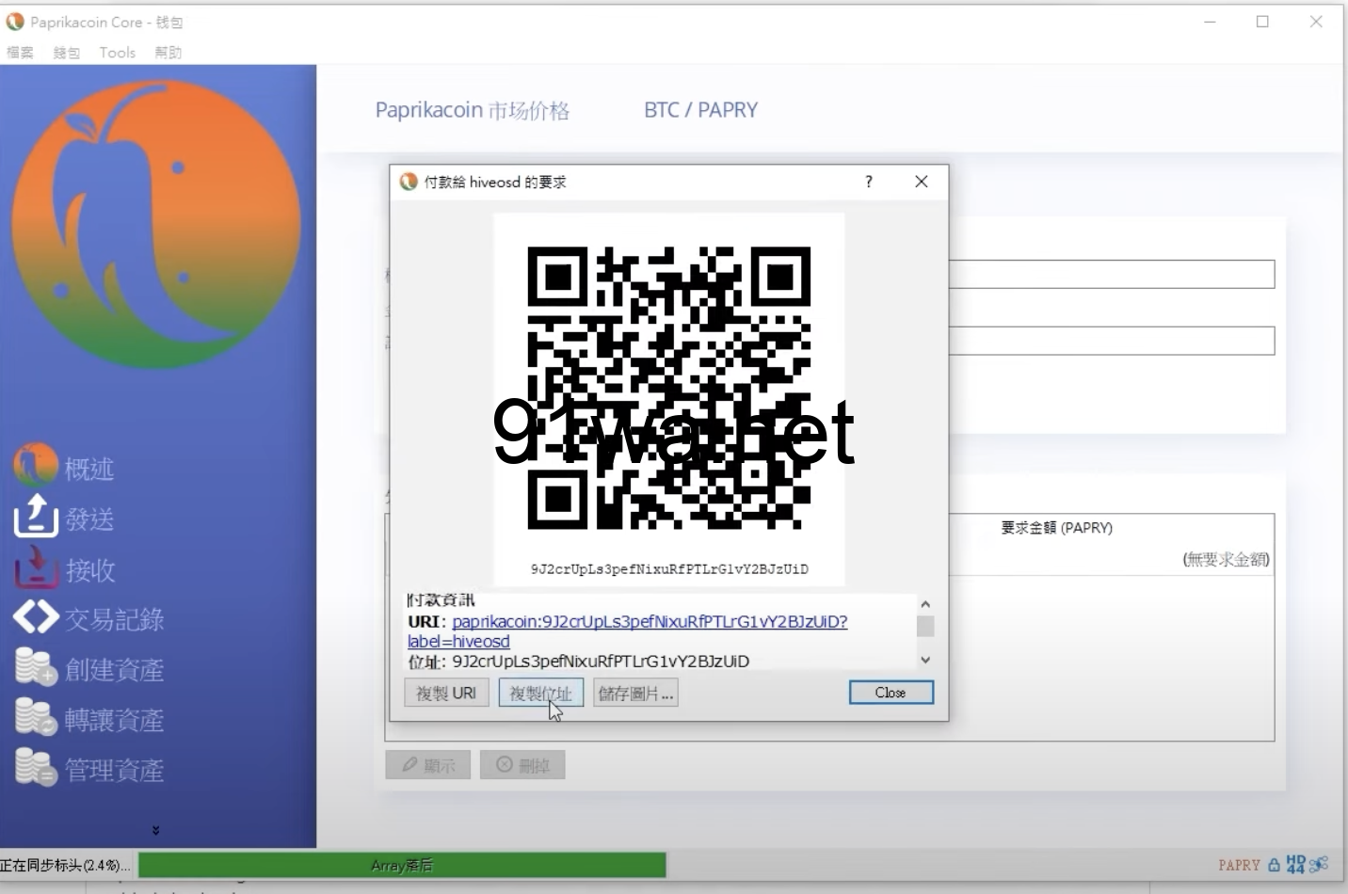Click scroll down arrow in payment info
The image size is (1348, 894).
pos(925,660)
